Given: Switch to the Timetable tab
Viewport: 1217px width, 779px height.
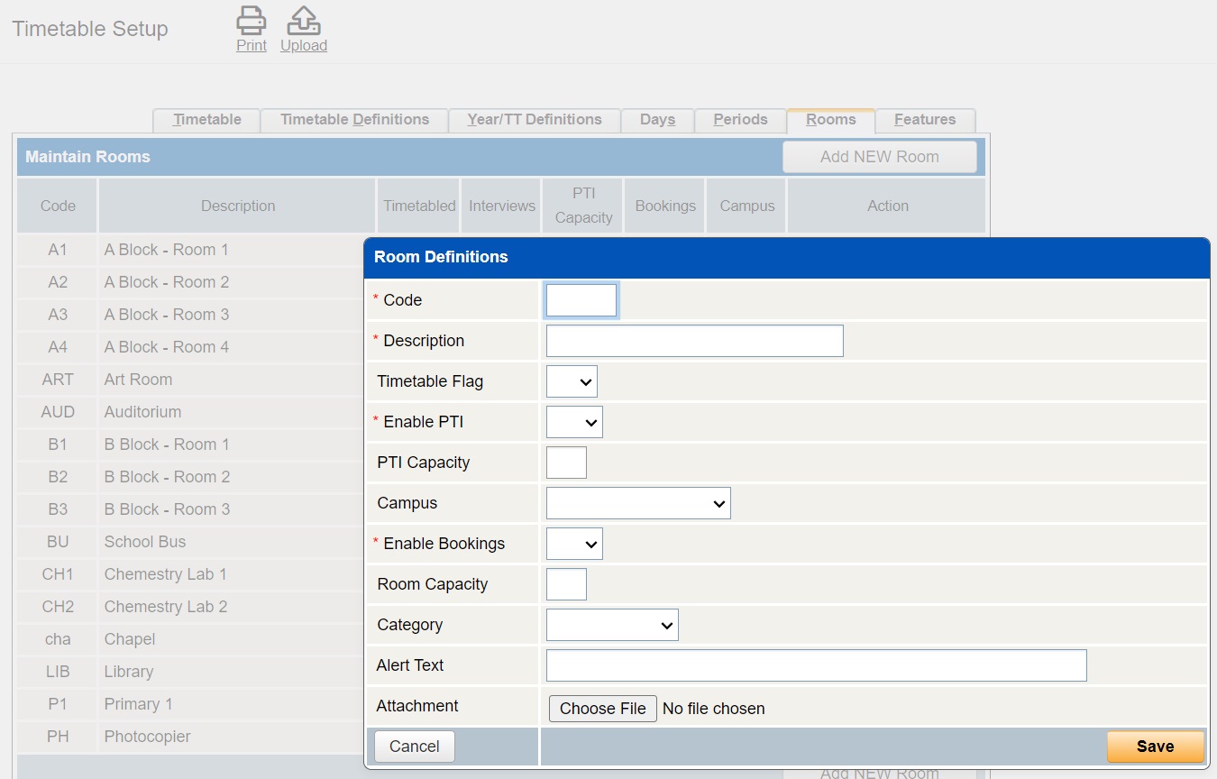Looking at the screenshot, I should 207,120.
